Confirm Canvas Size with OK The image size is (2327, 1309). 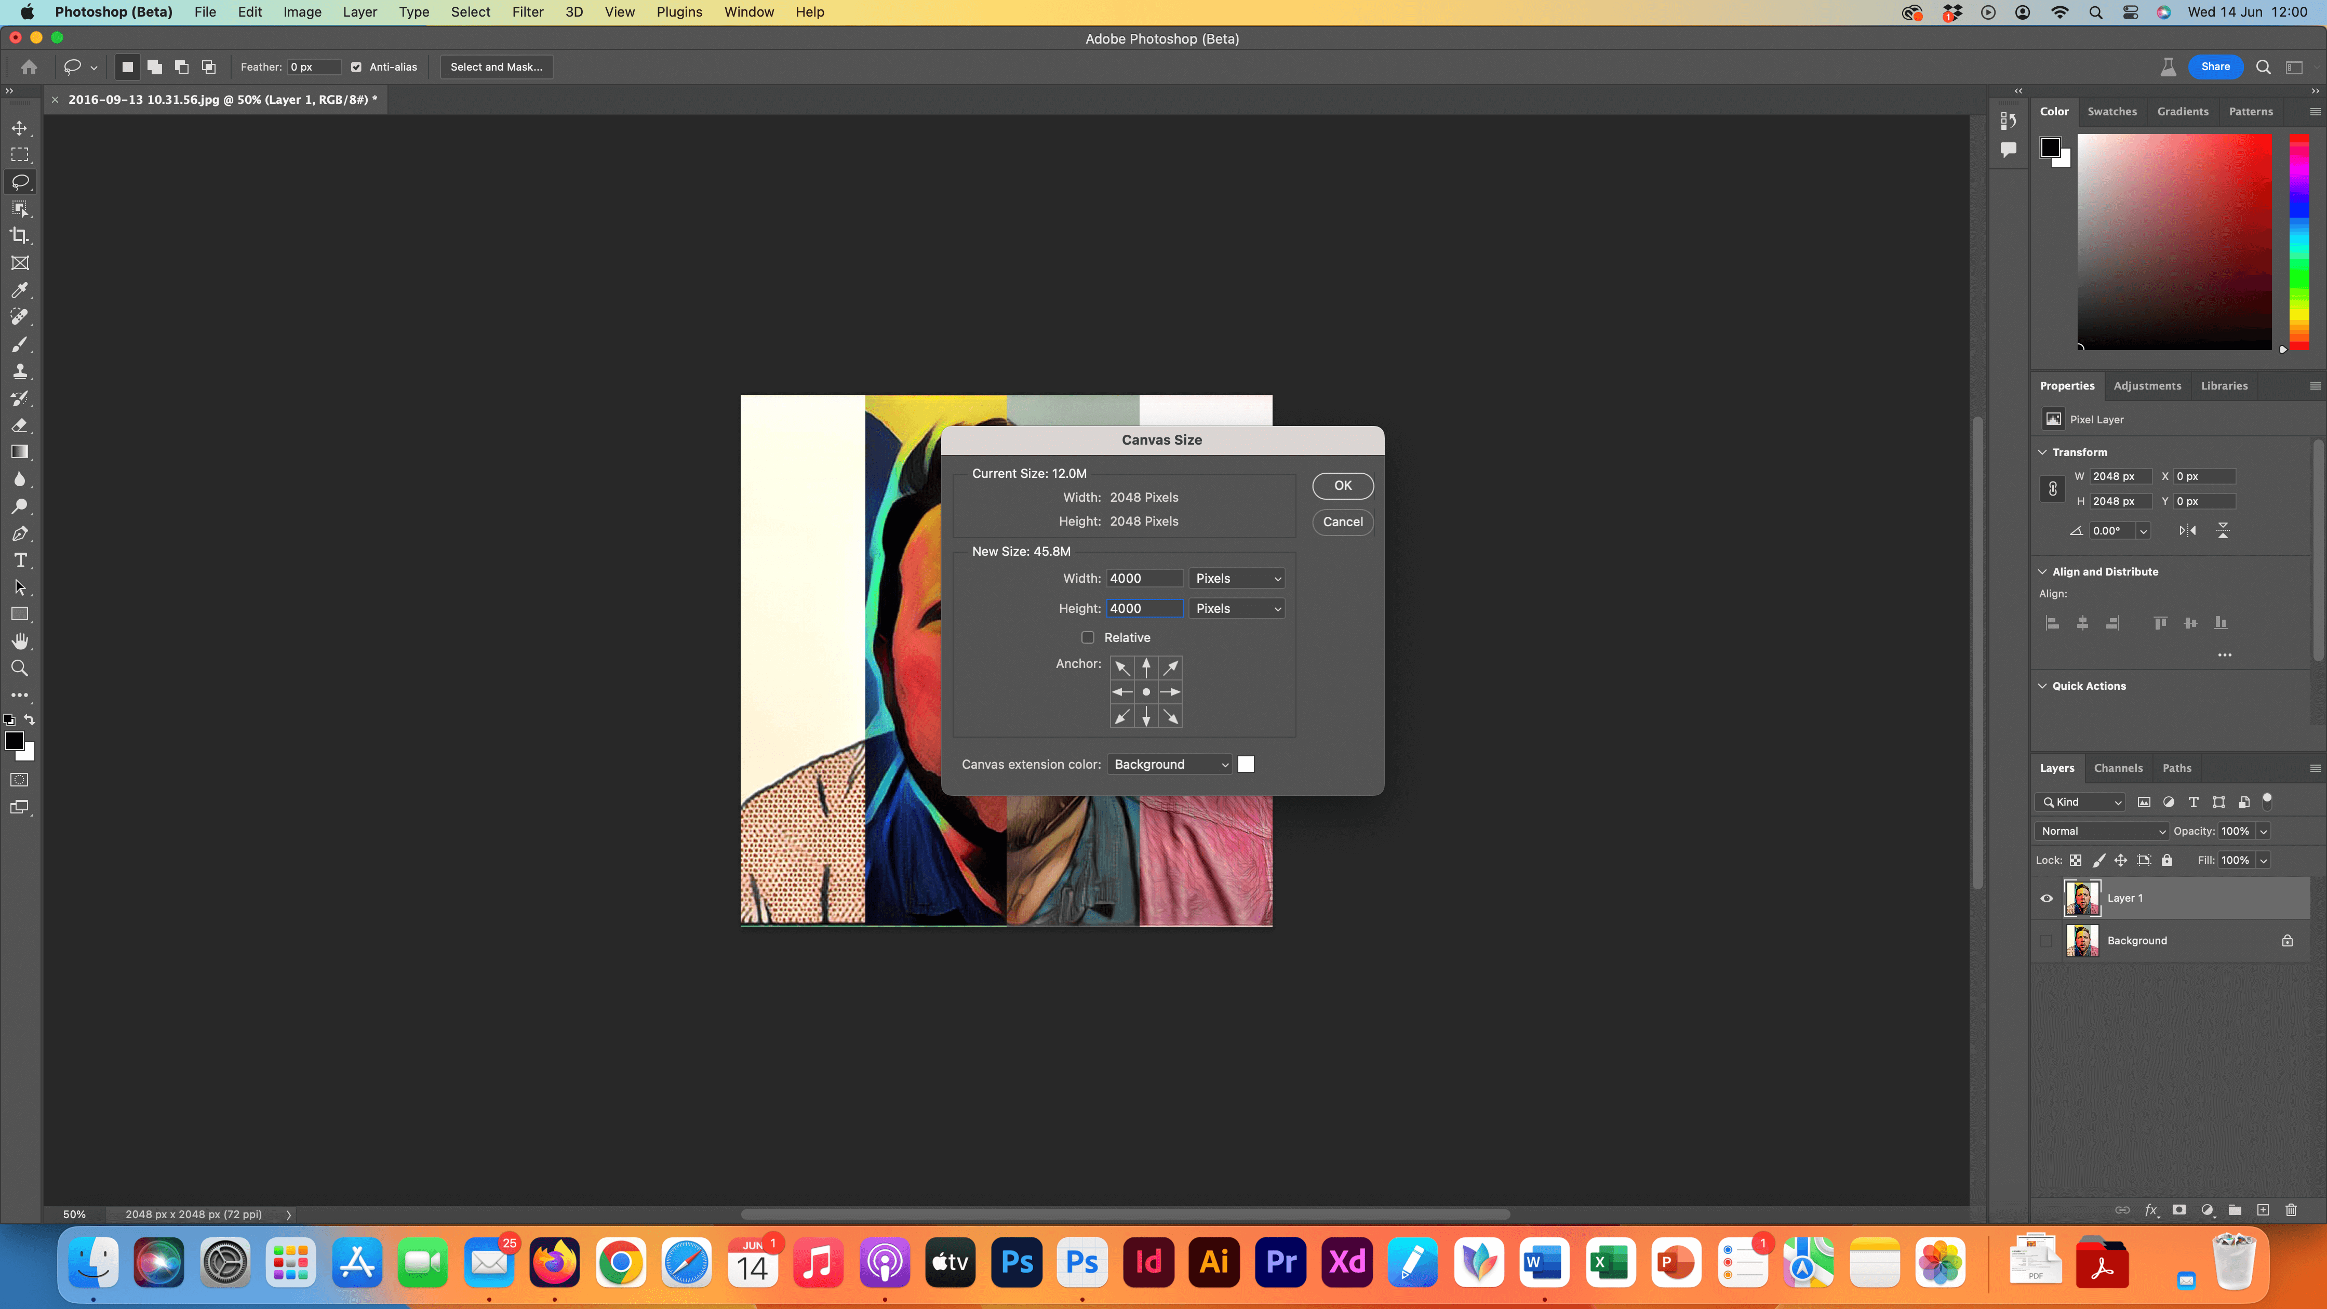click(1343, 486)
